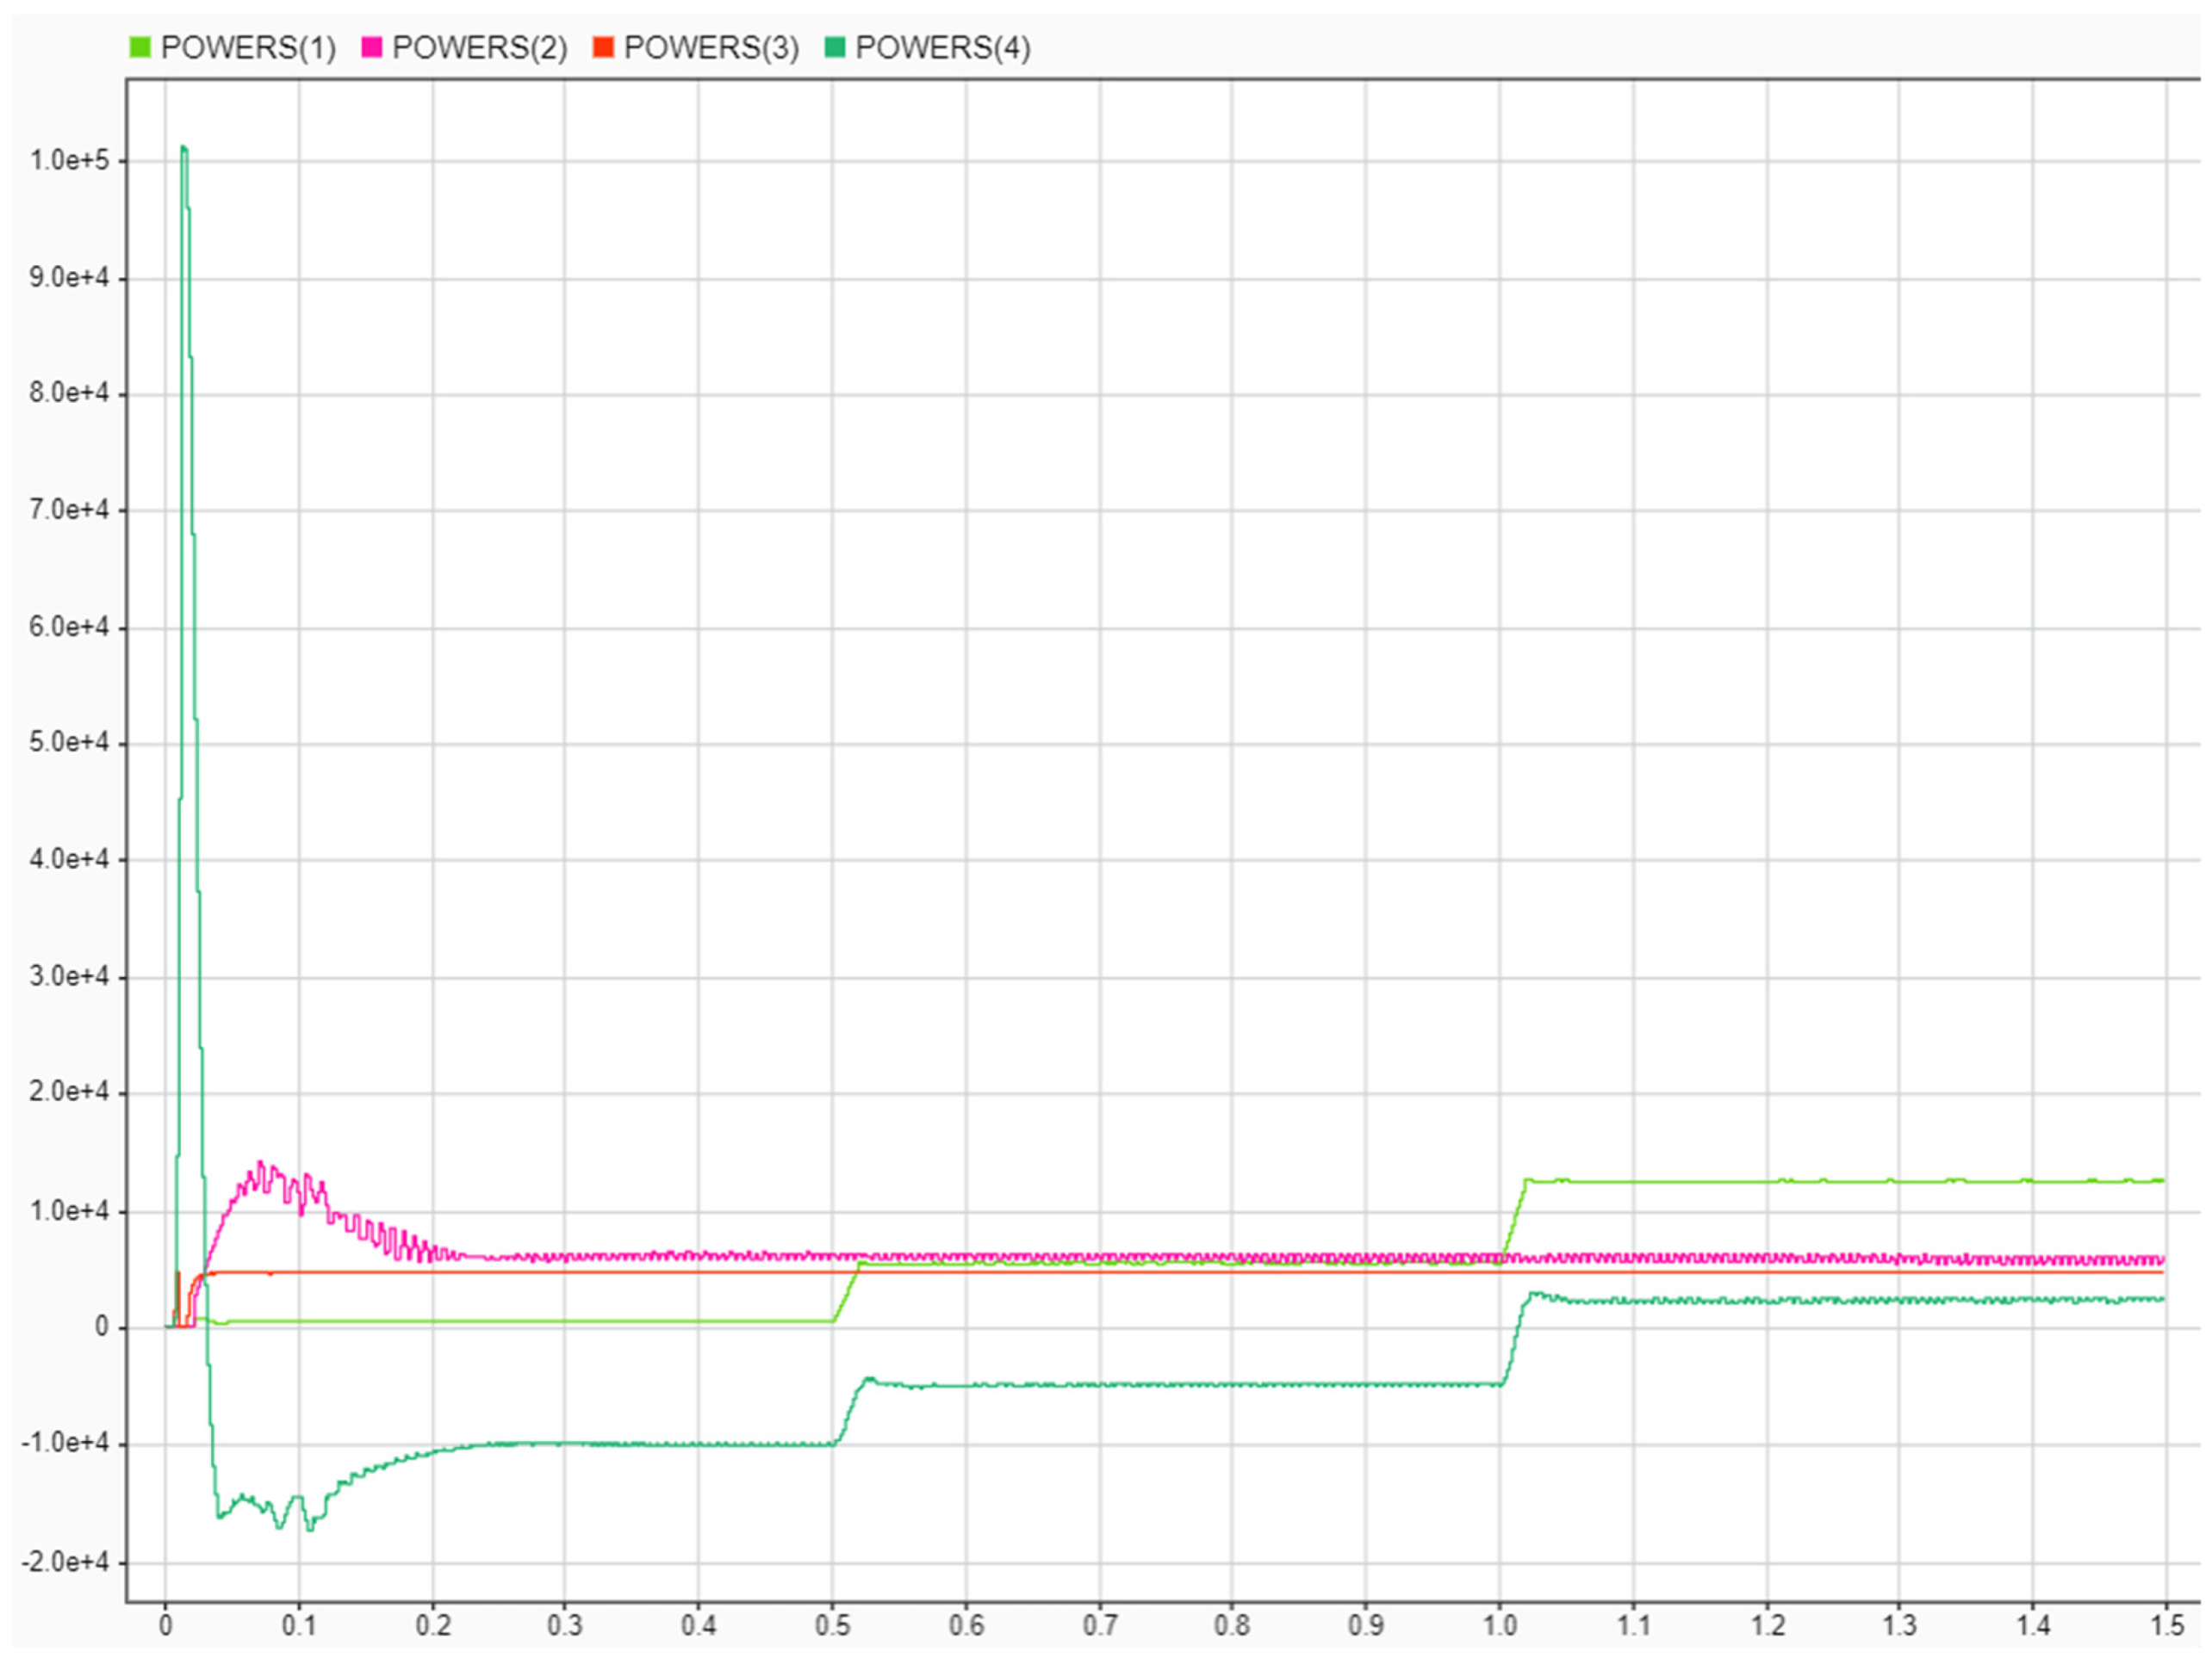Viewport: 2212px width, 1664px height.
Task: Click the POWERS(2) magenta legend swatch
Action: (372, 47)
